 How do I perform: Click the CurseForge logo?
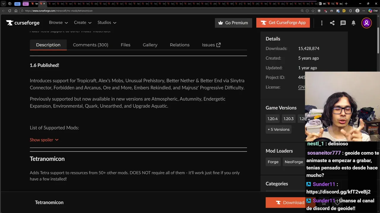[x=23, y=23]
